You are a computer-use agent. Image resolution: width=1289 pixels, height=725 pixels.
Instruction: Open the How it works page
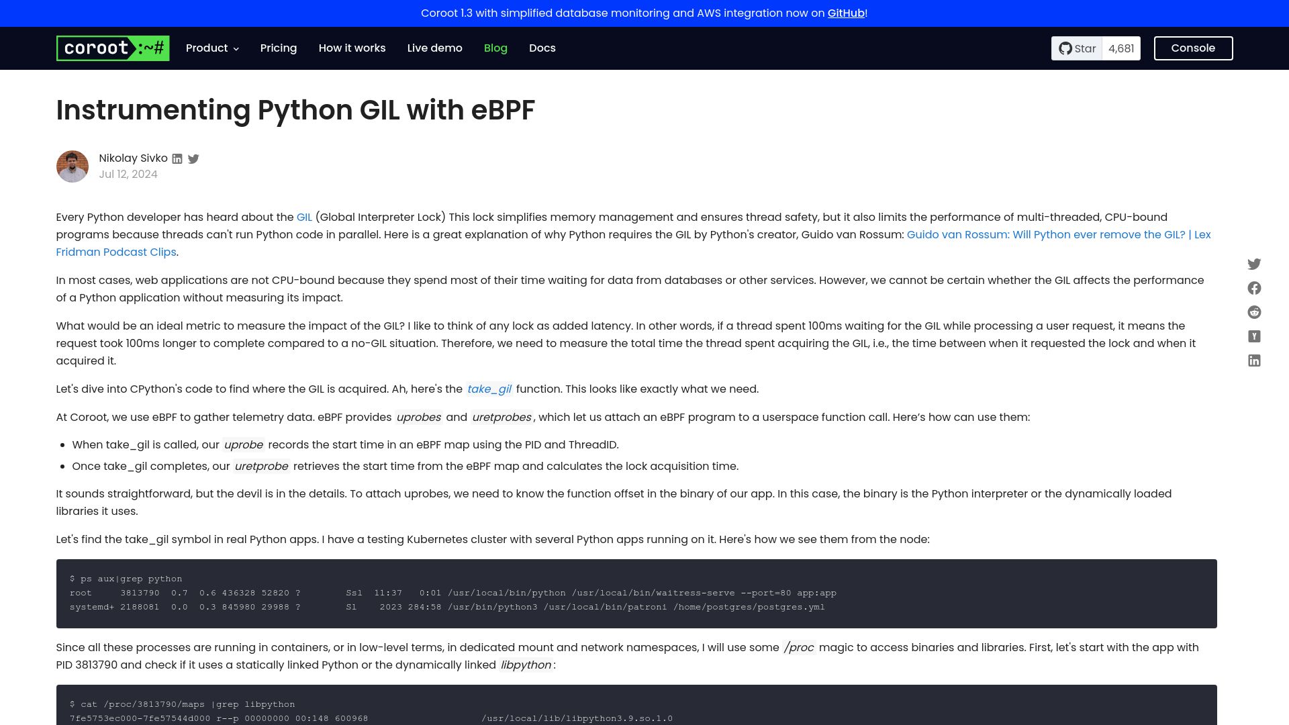point(352,48)
